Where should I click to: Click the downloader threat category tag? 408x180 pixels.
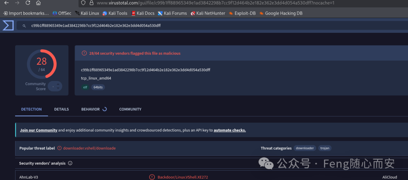[x=305, y=148]
